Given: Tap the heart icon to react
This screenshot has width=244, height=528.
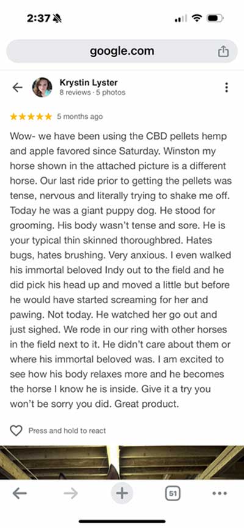Looking at the screenshot, I should tap(16, 431).
